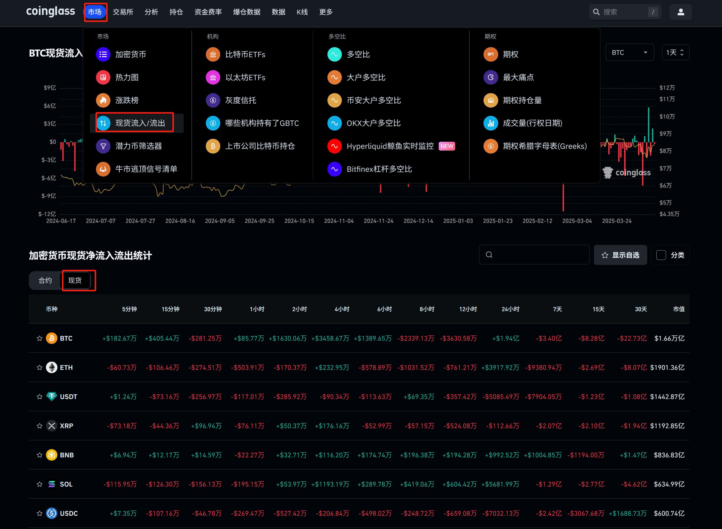Open 比特币ETFs bank icon
Viewport: 722px width, 529px height.
[x=213, y=55]
